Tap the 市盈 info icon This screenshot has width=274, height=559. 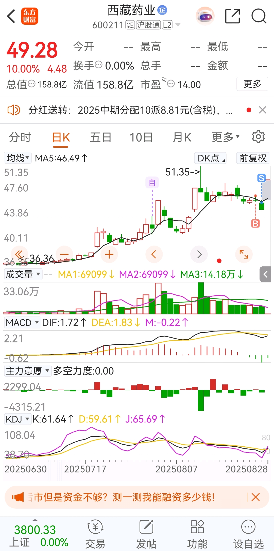coord(171,83)
